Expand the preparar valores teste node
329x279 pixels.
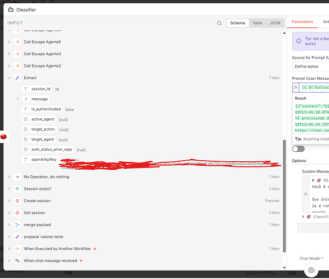click(x=9, y=237)
